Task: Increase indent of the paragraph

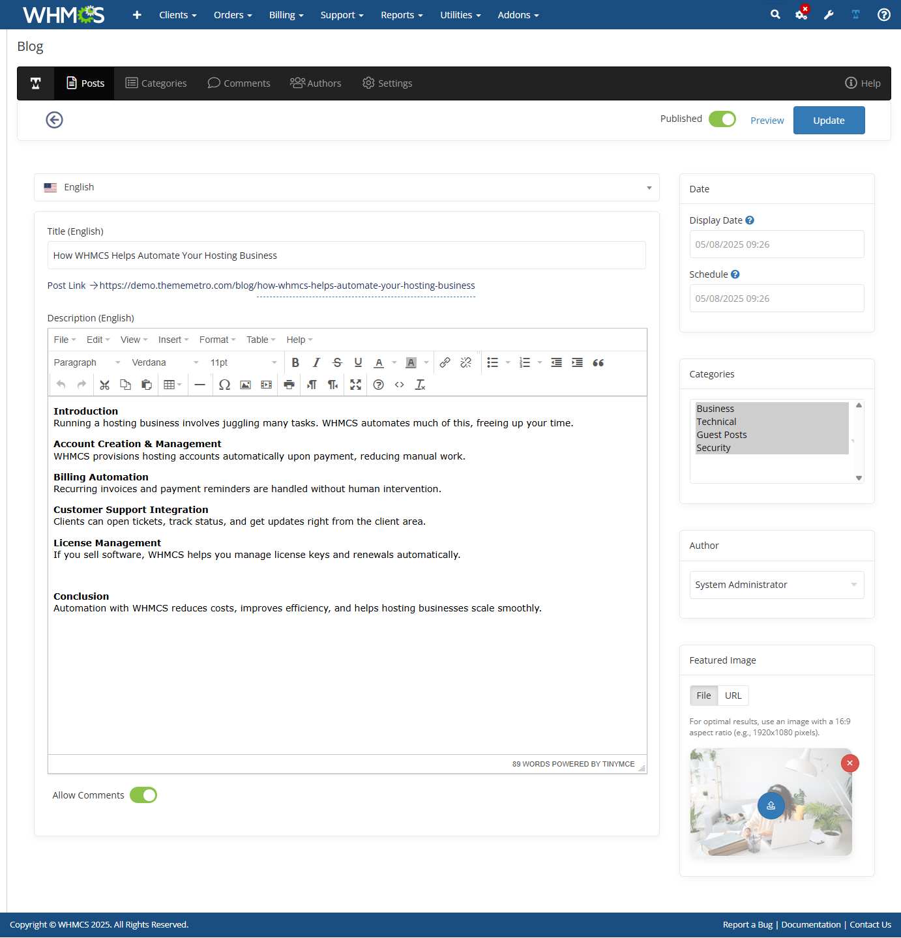Action: [x=577, y=362]
